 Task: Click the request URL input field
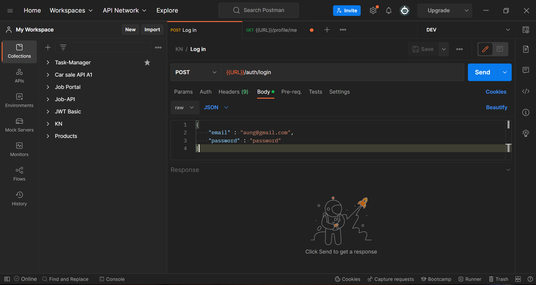[342, 72]
